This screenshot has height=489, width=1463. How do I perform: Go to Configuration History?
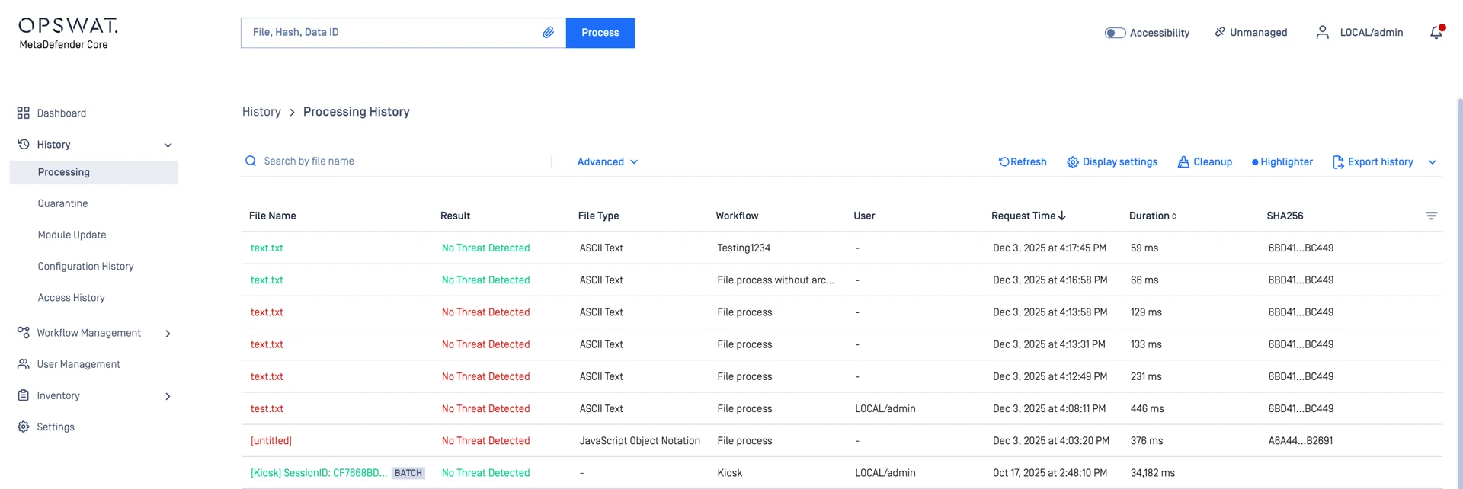[x=85, y=267]
